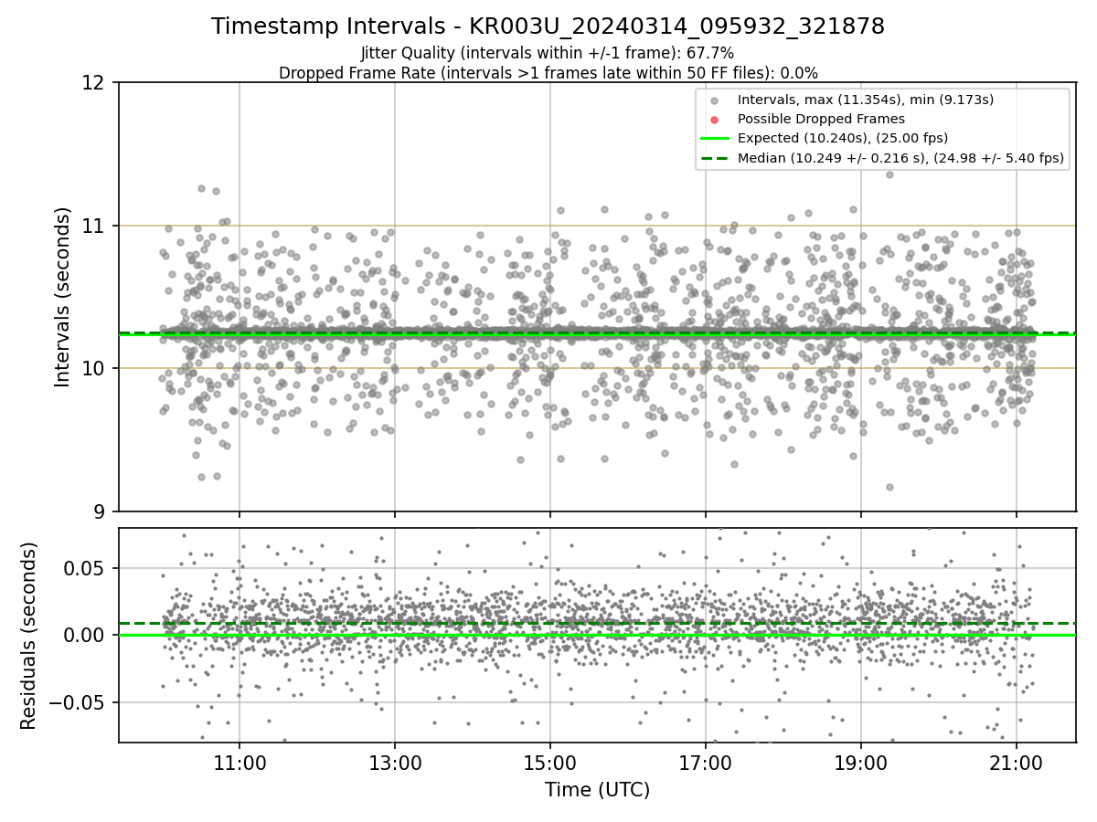
Task: Click the plot title 'Timestamp Intervals - KR003U_20240314_095932_321878'
Action: pyautogui.click(x=548, y=26)
